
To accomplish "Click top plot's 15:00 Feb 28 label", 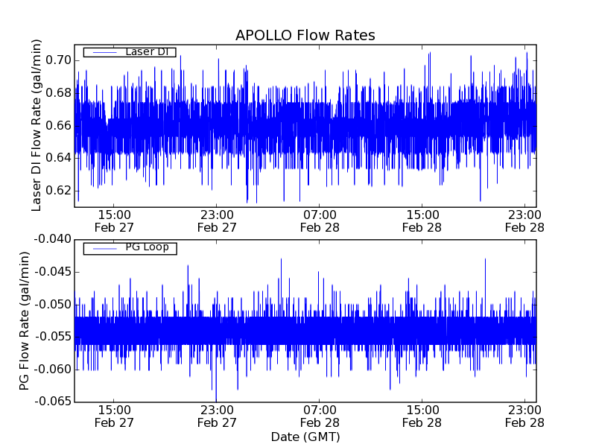I will coord(422,221).
